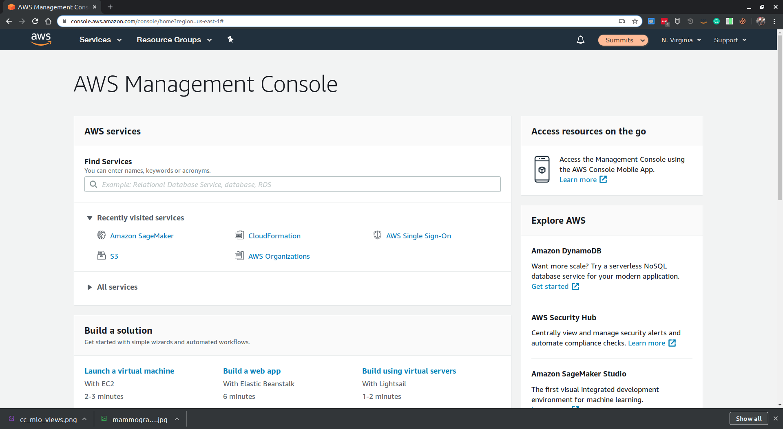Reload the page
783x429 pixels.
pos(35,21)
